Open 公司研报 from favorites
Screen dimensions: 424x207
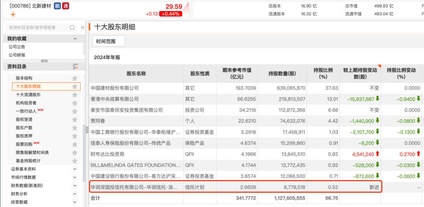17,55
